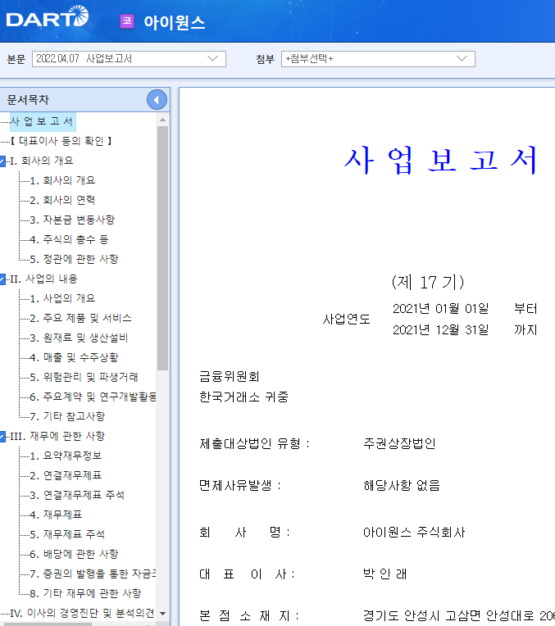Image resolution: width=555 pixels, height=626 pixels.
Task: Open 2. 주요 제품 및 서비스
Action: [x=80, y=318]
